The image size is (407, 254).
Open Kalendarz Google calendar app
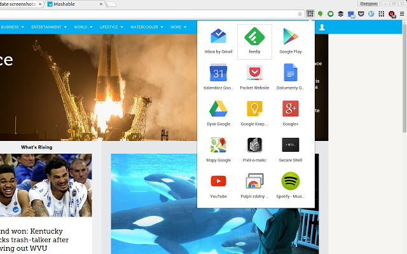click(x=218, y=77)
